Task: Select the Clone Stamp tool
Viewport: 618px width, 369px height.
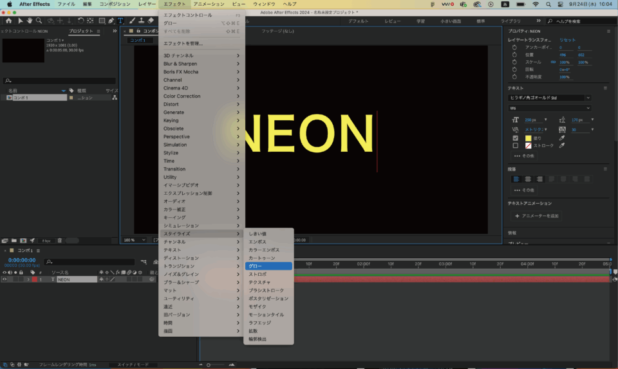Action: [140, 21]
